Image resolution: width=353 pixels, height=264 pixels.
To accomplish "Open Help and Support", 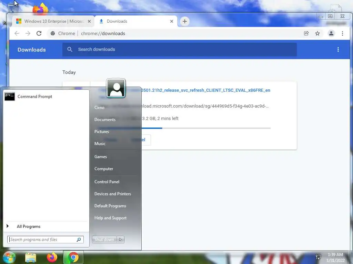I will coord(110,218).
